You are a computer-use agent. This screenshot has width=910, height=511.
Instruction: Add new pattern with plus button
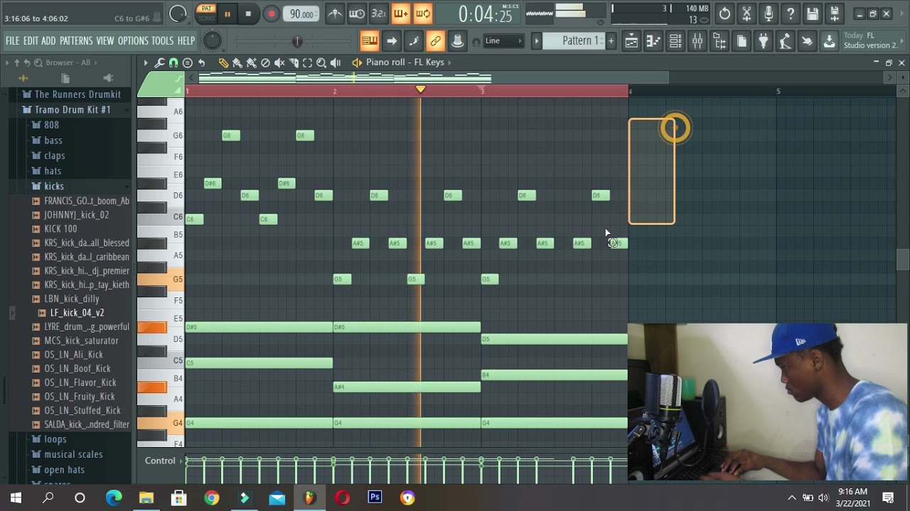(x=610, y=41)
